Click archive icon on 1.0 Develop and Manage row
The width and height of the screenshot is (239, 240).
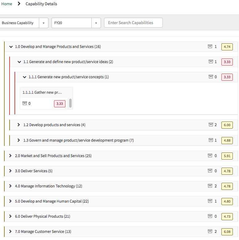(x=210, y=46)
